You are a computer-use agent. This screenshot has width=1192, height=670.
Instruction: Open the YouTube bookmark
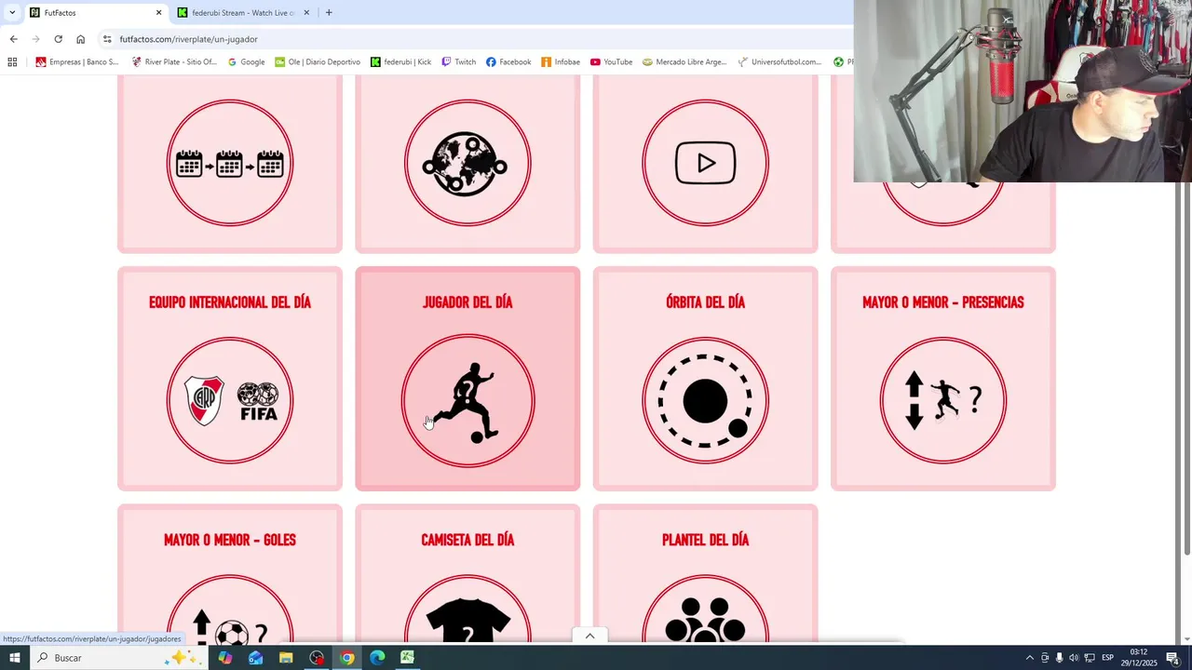click(611, 62)
